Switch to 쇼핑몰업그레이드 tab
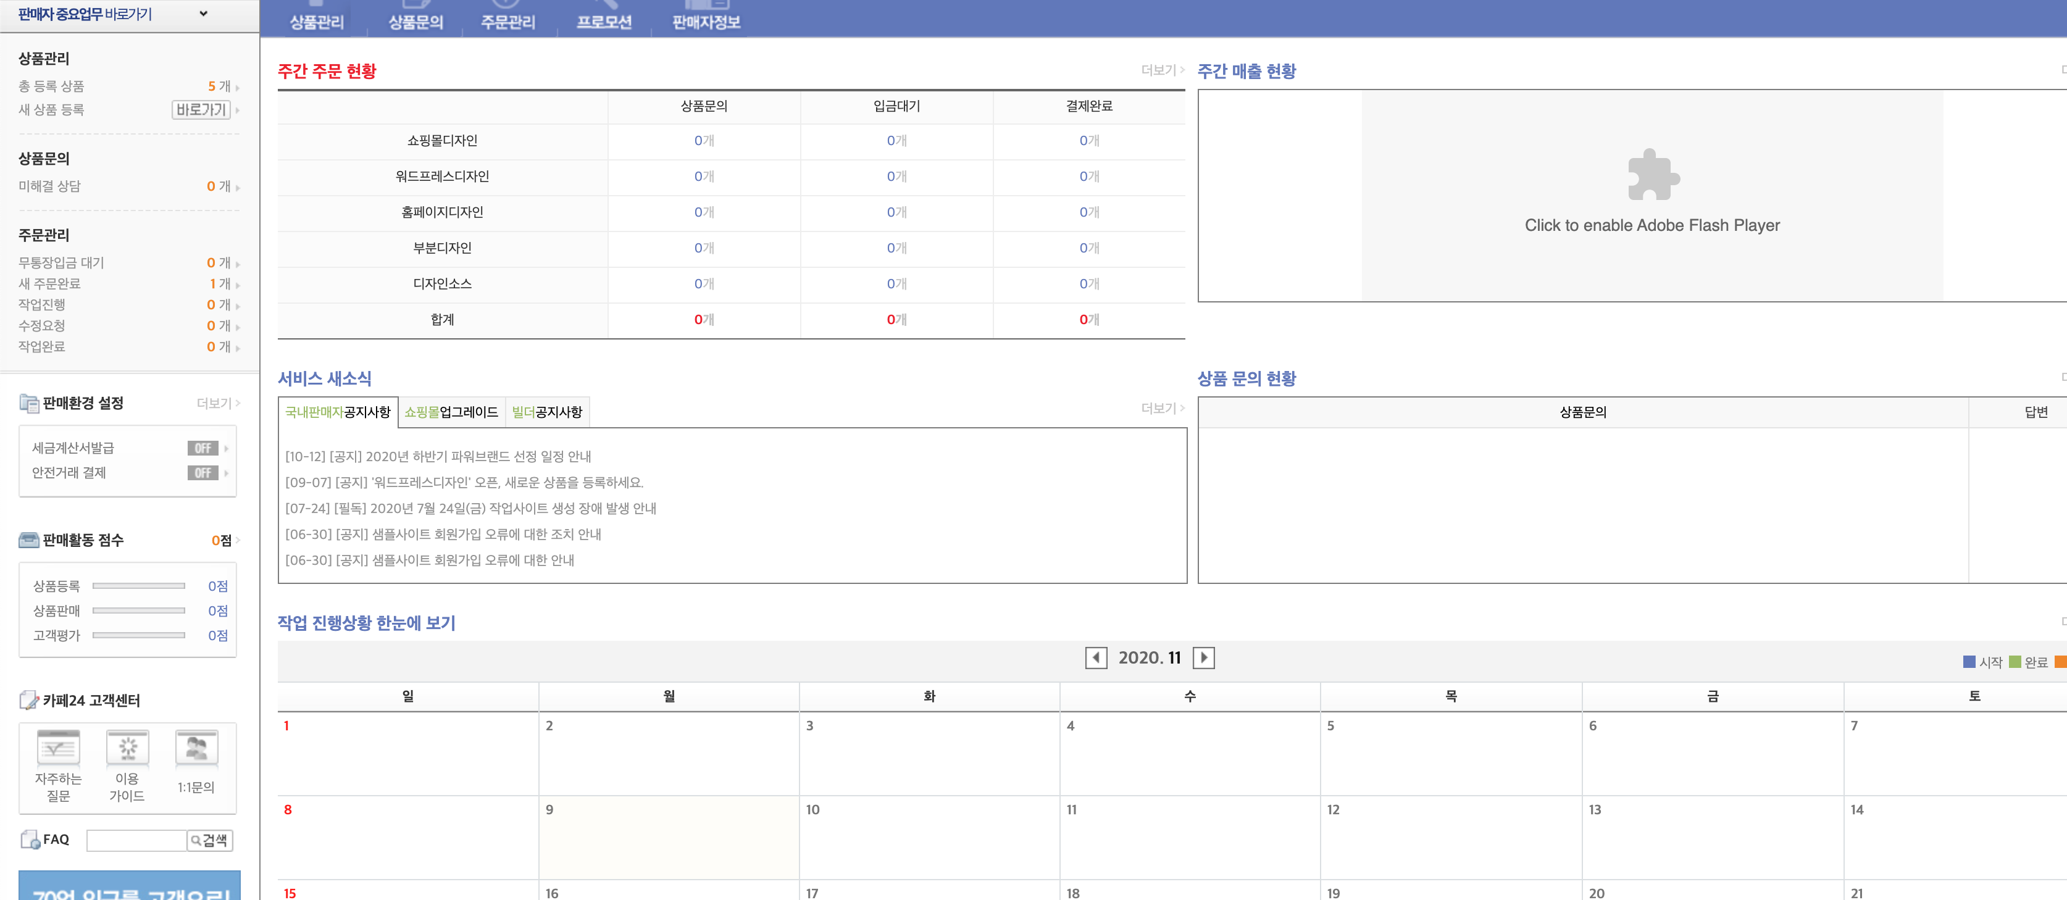 click(451, 412)
